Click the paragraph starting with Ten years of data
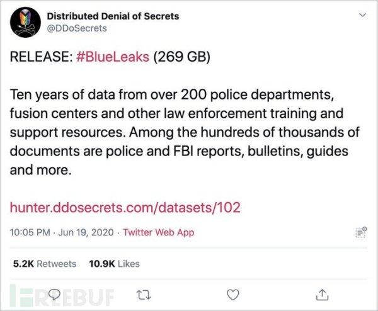This screenshot has width=378, height=311. 185,132
